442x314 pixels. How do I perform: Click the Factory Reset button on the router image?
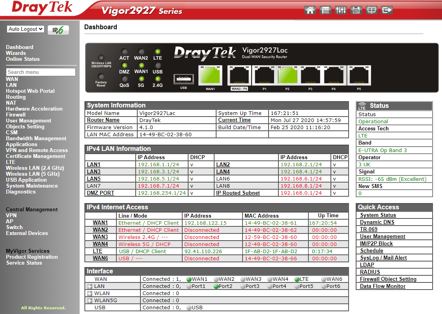click(x=101, y=76)
